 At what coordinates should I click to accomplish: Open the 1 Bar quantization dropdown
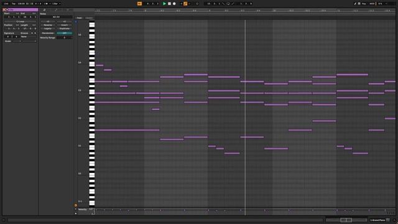[x=56, y=4]
